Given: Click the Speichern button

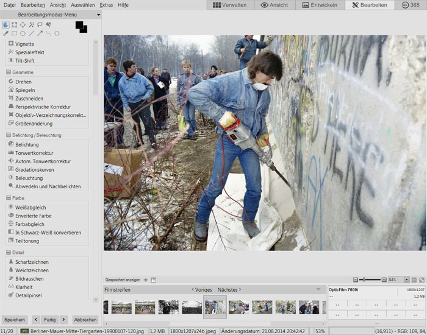Looking at the screenshot, I should click(15, 320).
